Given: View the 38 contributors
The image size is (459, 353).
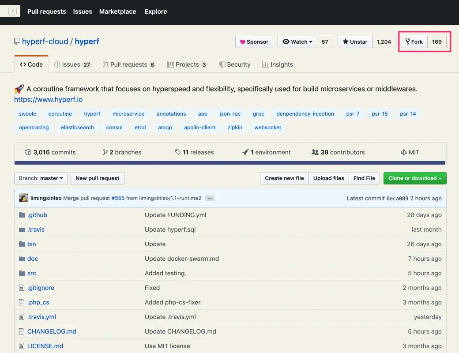Looking at the screenshot, I should 339,152.
